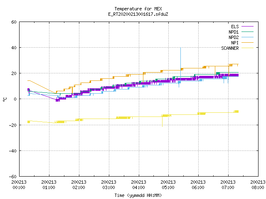Click the orange NPI legend line sample
This screenshot has height=199, width=266.
[247, 43]
